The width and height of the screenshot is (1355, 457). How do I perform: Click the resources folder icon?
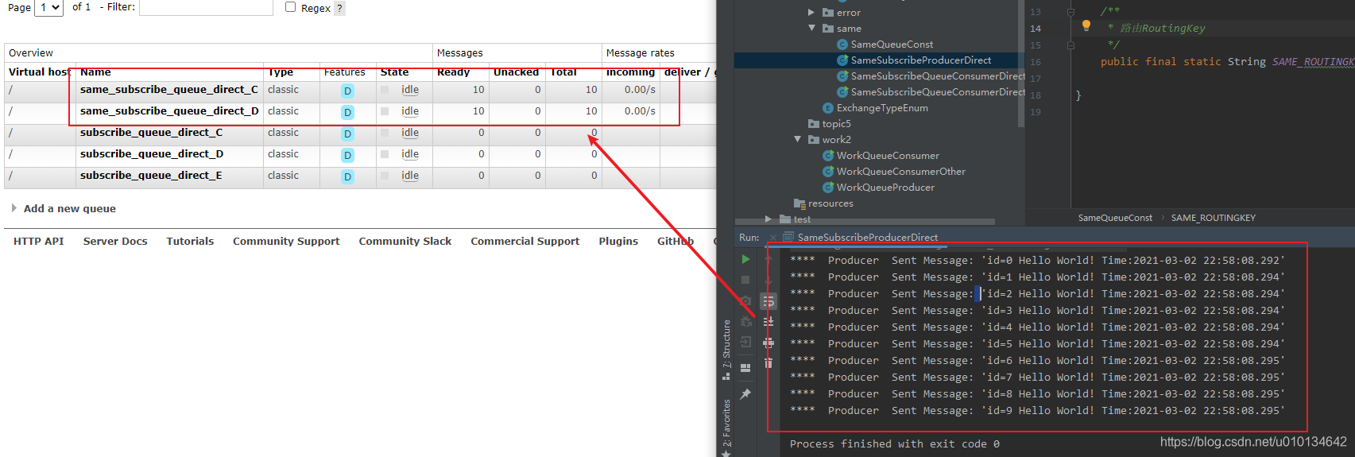[799, 203]
